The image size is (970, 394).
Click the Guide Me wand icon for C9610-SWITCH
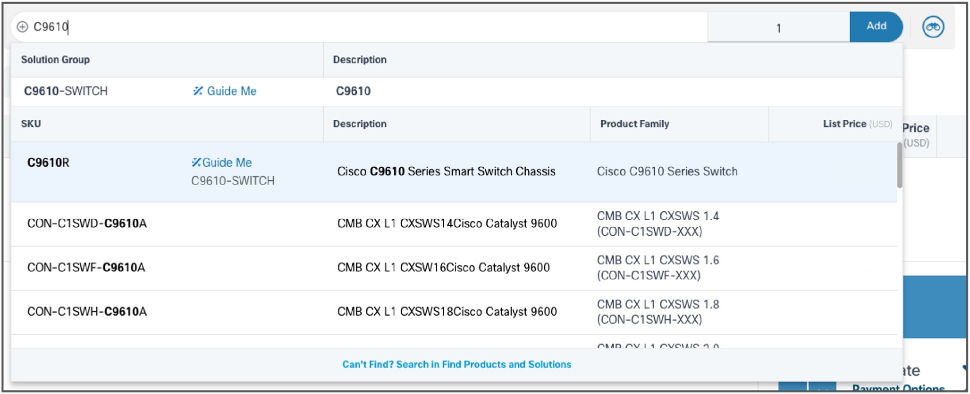pos(198,91)
